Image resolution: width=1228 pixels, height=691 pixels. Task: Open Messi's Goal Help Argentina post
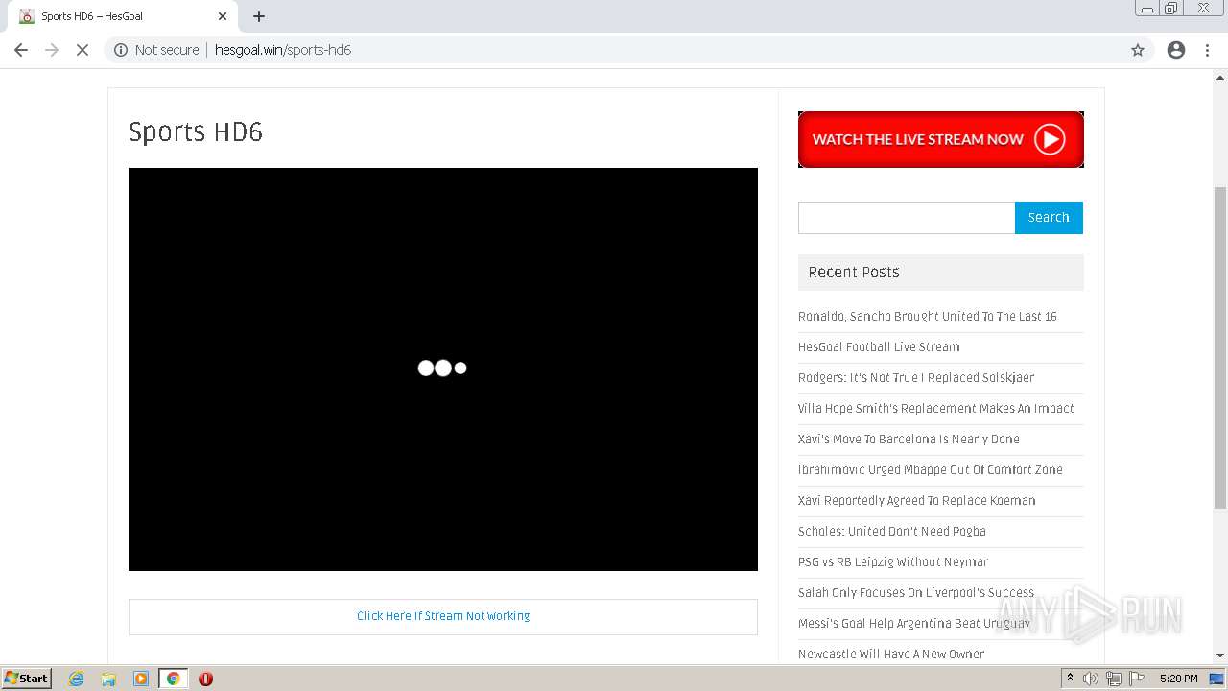pyautogui.click(x=914, y=624)
